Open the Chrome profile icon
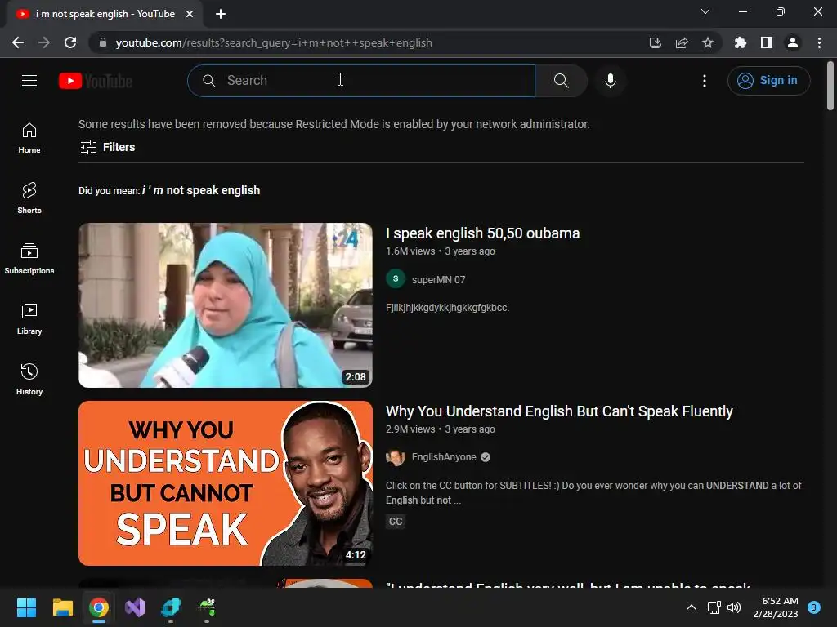 point(792,42)
